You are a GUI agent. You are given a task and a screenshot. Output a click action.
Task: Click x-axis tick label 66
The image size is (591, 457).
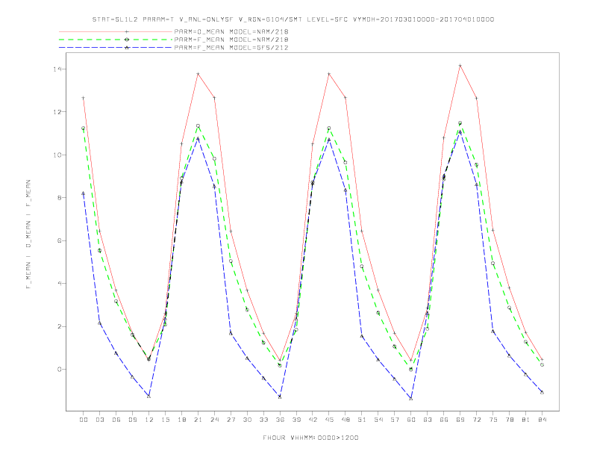coord(444,420)
